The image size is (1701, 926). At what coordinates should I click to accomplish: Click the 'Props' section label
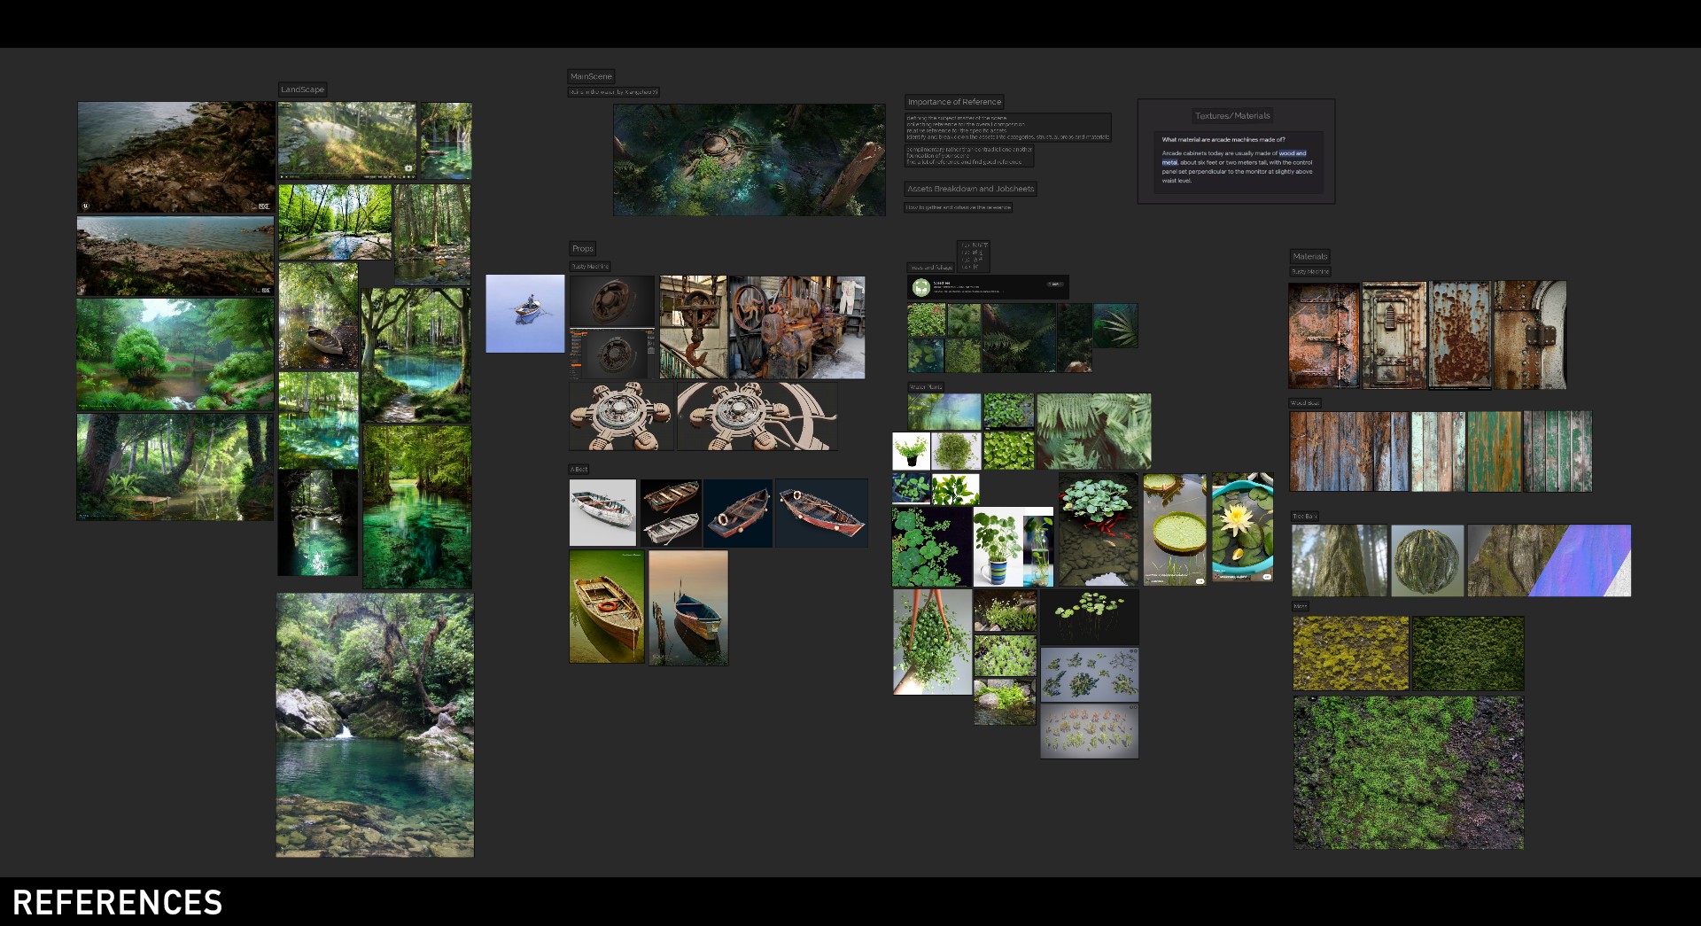[583, 248]
